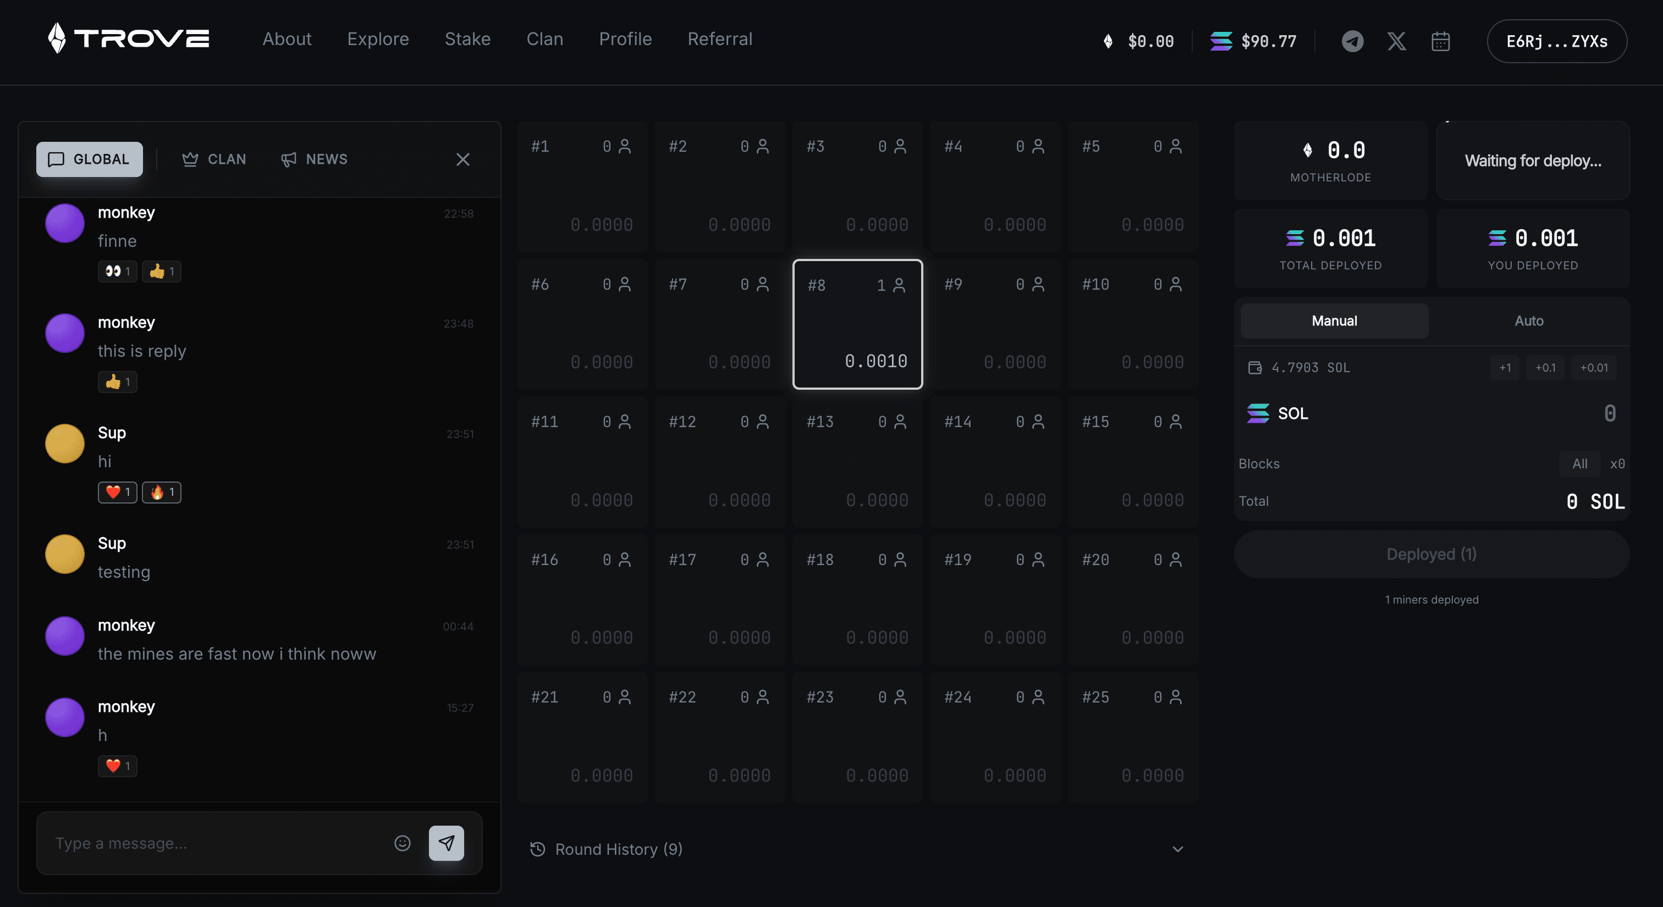Navigate to the Stake page

[467, 38]
